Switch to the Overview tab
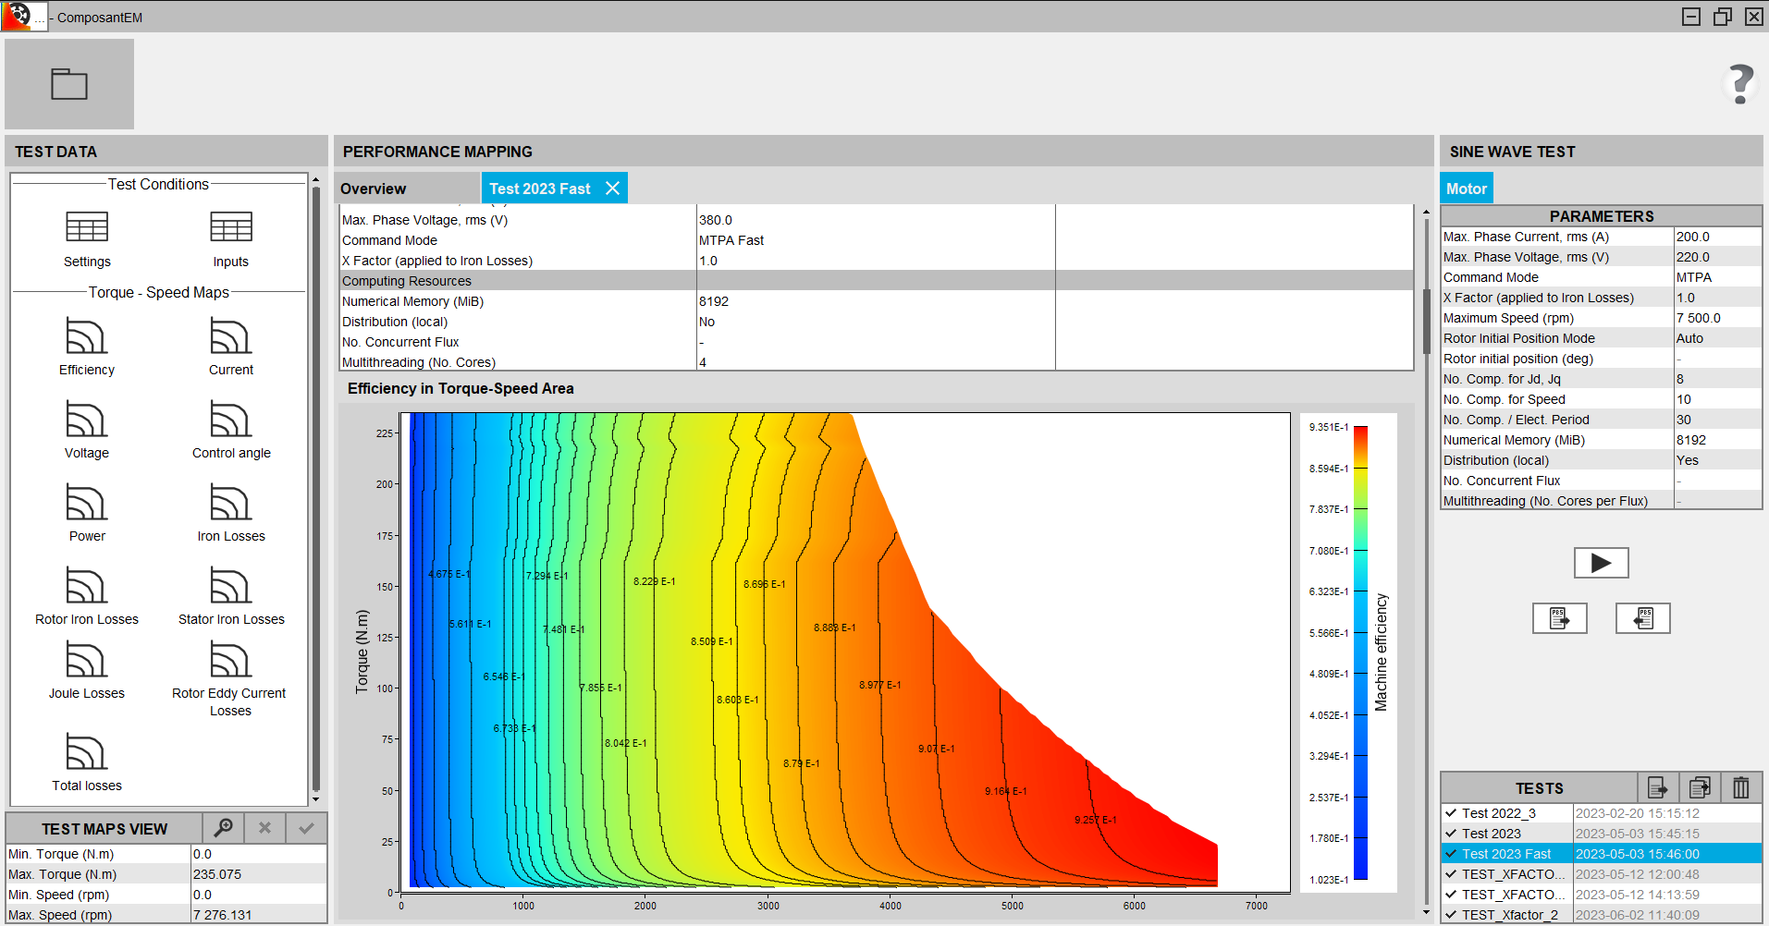Image resolution: width=1769 pixels, height=926 pixels. [374, 189]
